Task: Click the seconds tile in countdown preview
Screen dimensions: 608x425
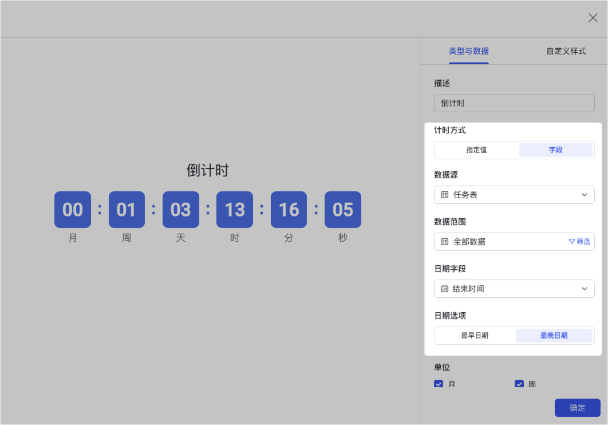Action: (342, 210)
